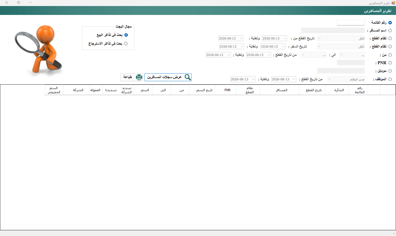Open ولغاية date picker in the الموظف row
This screenshot has height=236, width=396.
click(x=243, y=79)
